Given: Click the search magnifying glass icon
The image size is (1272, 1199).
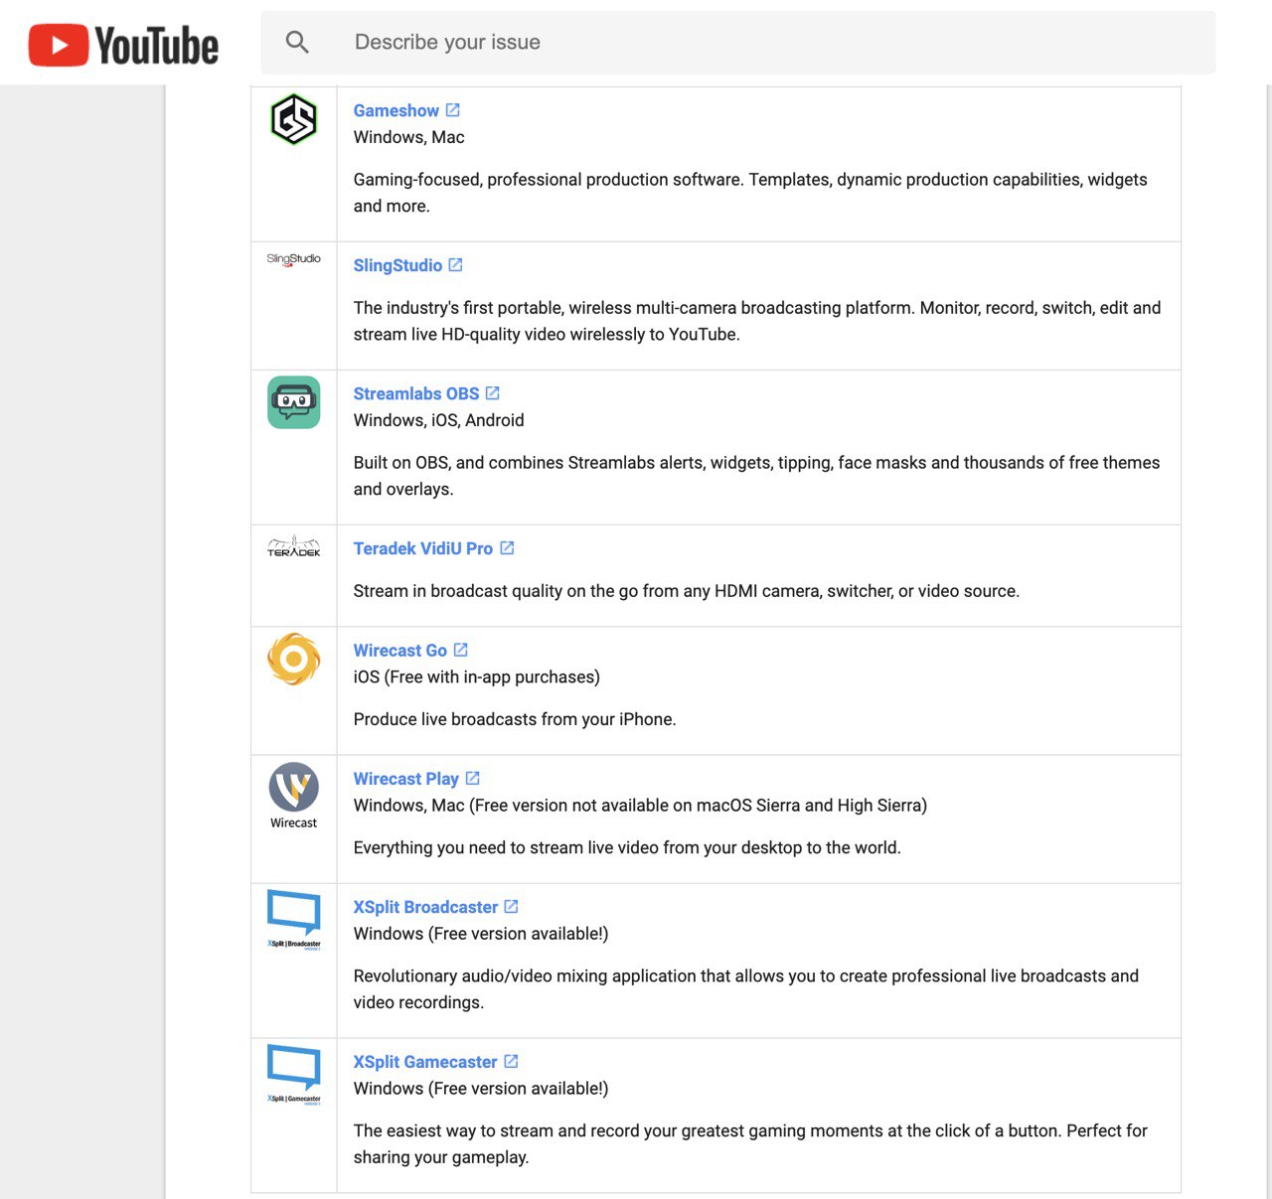Looking at the screenshot, I should (296, 42).
